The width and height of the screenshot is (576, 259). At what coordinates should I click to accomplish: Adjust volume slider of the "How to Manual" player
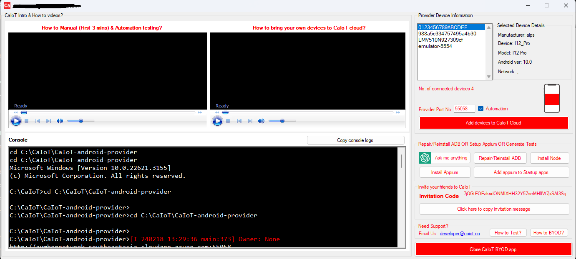point(80,121)
